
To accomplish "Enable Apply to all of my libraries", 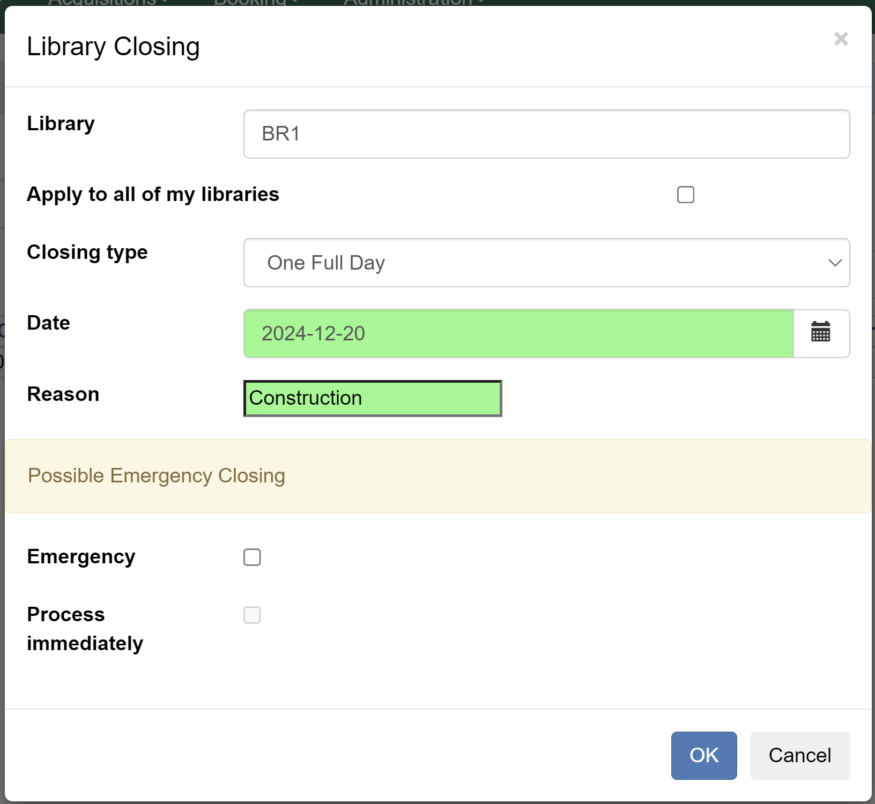I will [x=685, y=195].
